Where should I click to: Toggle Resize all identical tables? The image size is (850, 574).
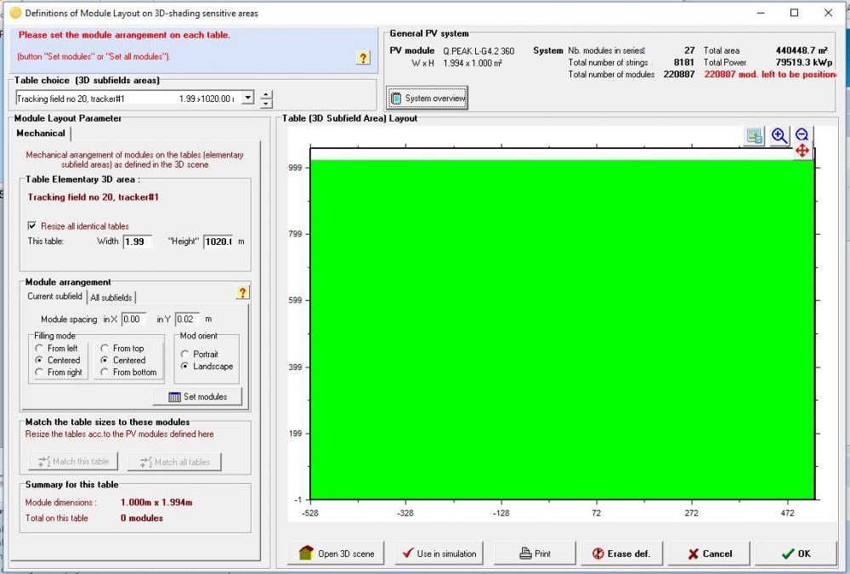click(x=31, y=226)
